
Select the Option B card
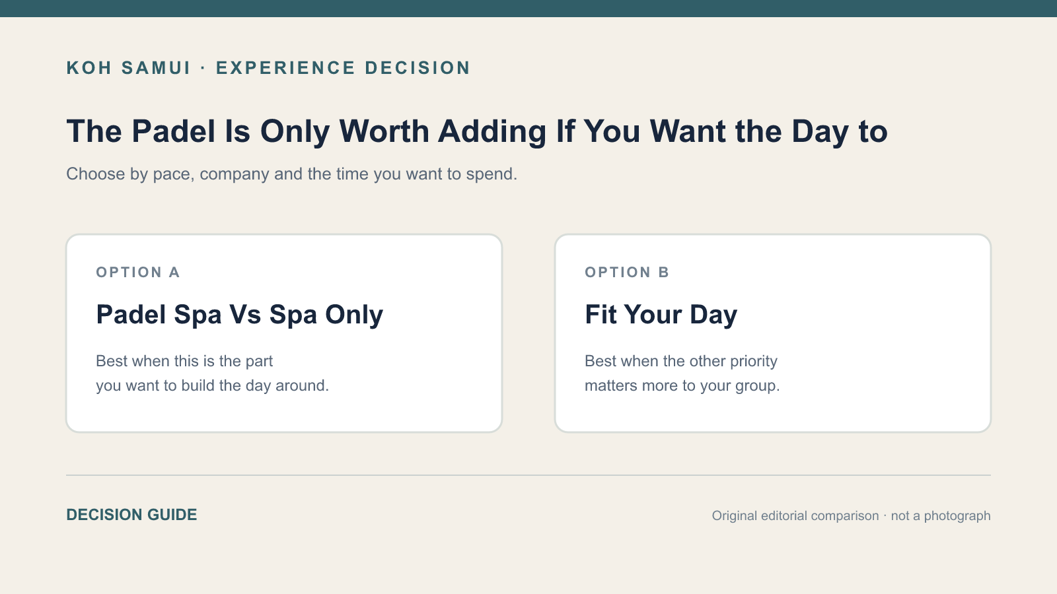click(x=773, y=333)
